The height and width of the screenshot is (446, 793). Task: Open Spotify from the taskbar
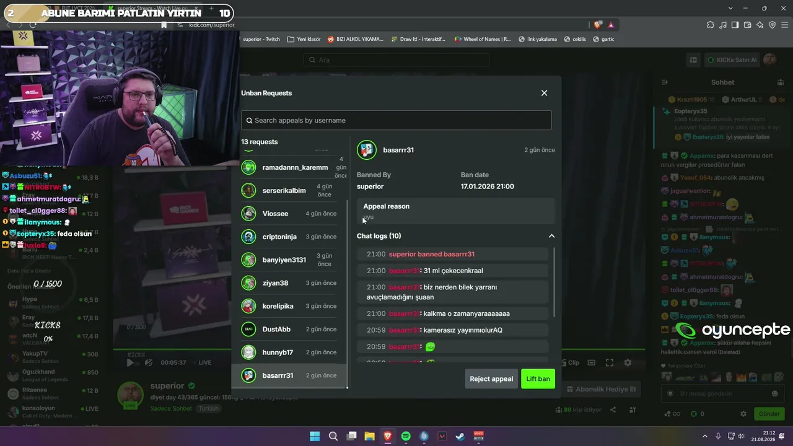coord(406,436)
